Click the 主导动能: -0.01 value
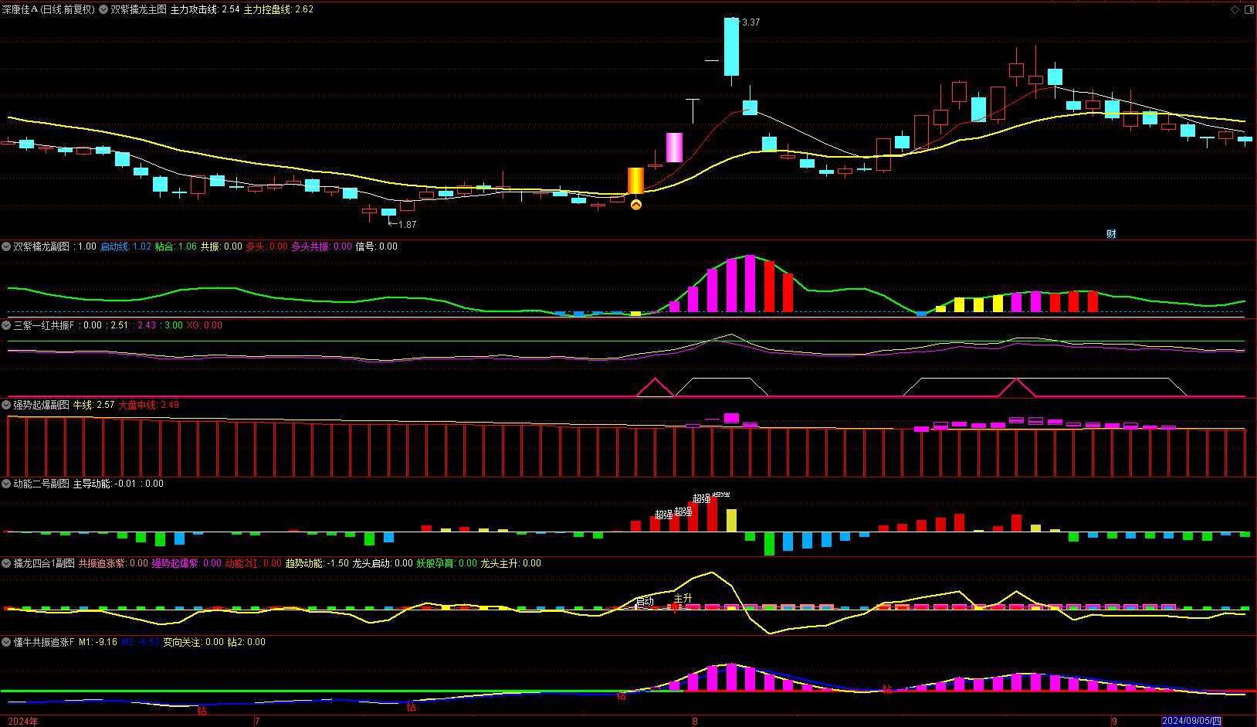 (x=105, y=484)
